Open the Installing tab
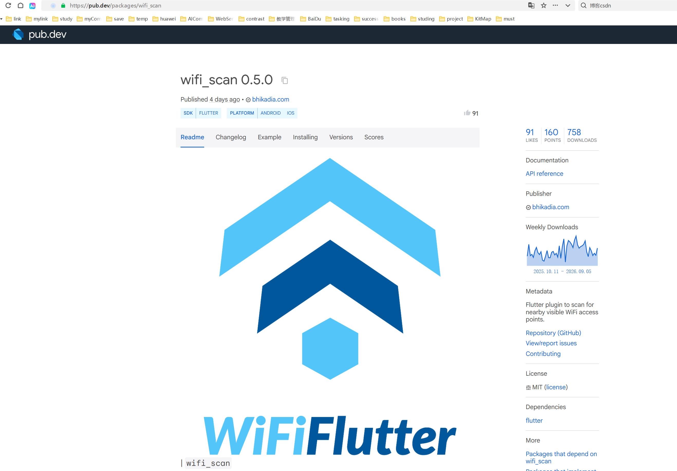 point(305,137)
